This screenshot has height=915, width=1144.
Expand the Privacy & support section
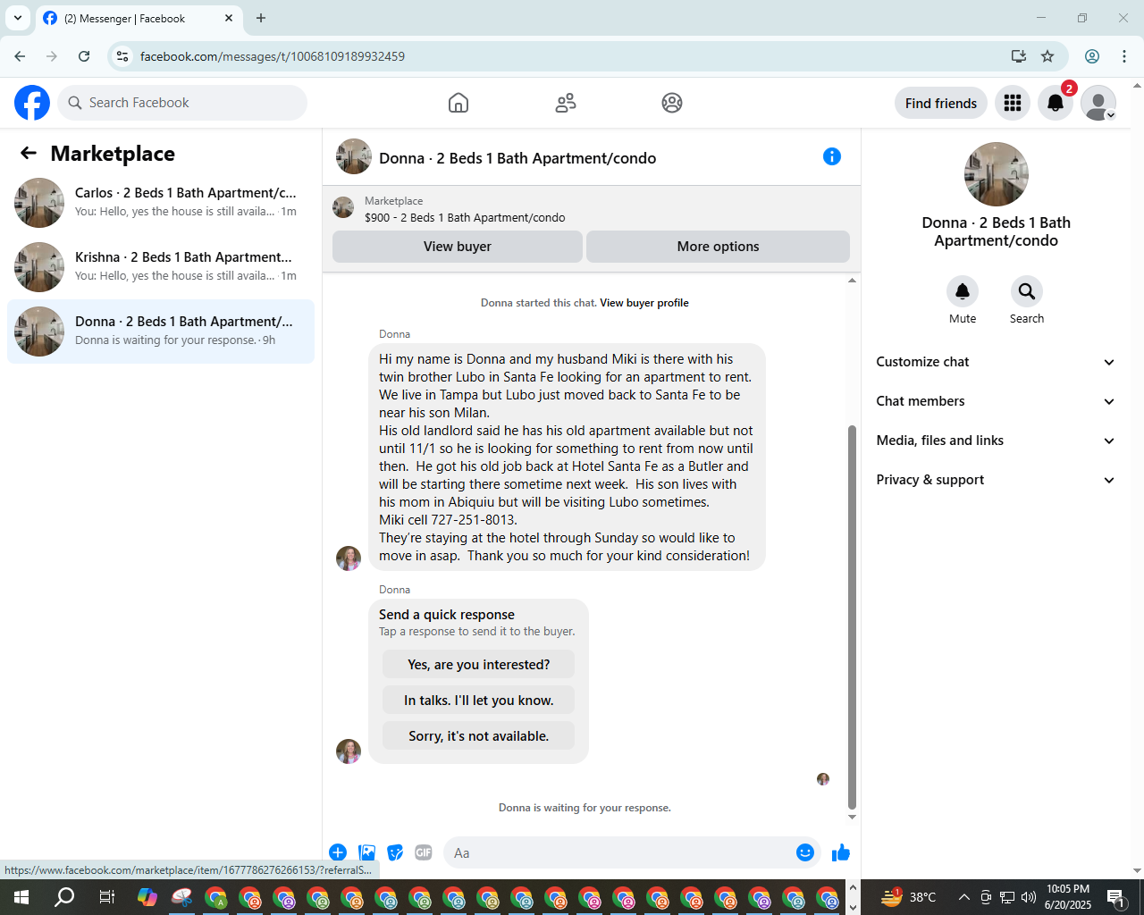pos(996,480)
